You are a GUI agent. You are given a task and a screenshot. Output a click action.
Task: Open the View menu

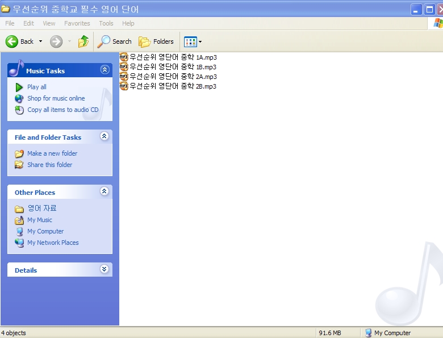[x=49, y=23]
